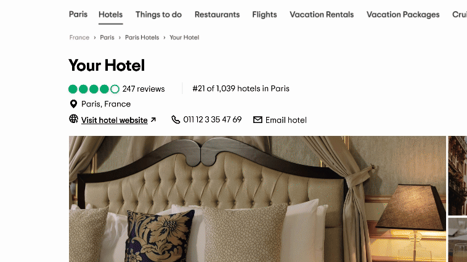This screenshot has width=467, height=262.
Task: Select the Flights tab
Action: [264, 15]
